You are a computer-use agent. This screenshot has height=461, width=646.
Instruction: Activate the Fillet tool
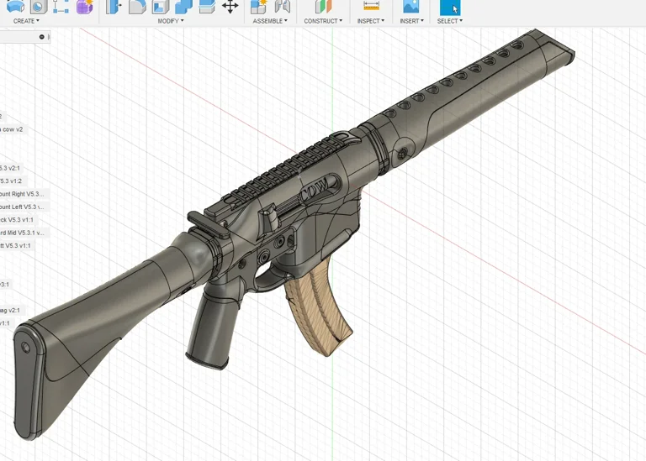pyautogui.click(x=137, y=6)
